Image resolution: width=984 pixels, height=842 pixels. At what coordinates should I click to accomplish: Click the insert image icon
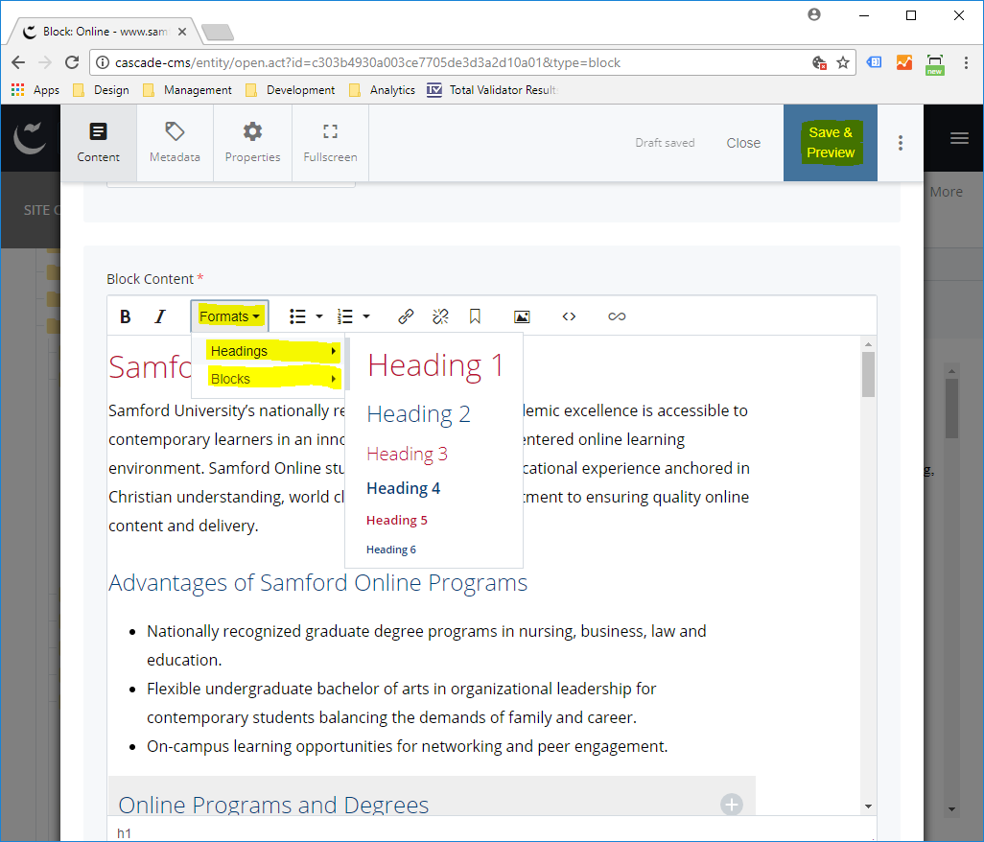pyautogui.click(x=522, y=316)
